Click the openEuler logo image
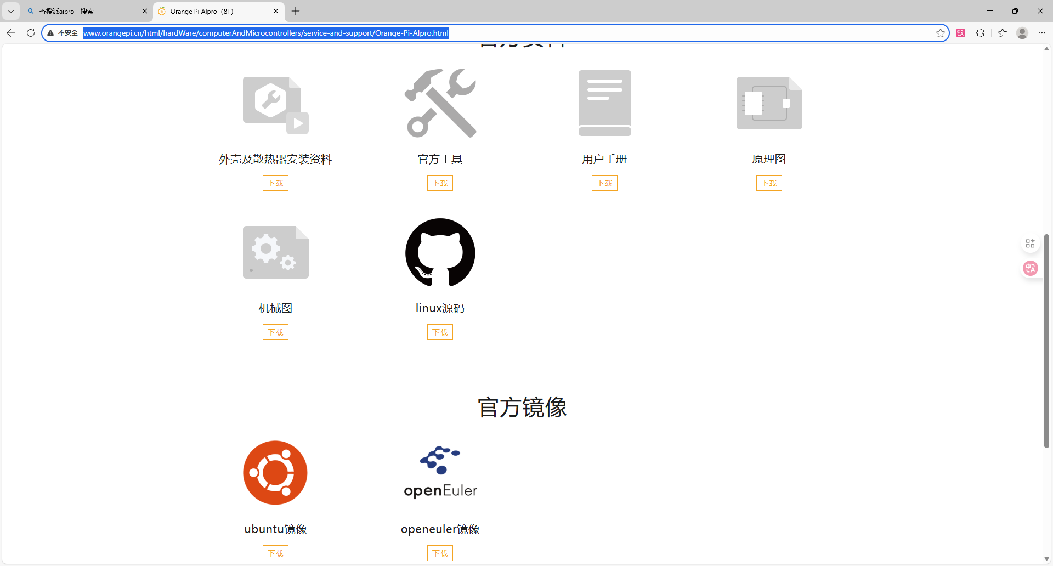1053x566 pixels. [440, 471]
